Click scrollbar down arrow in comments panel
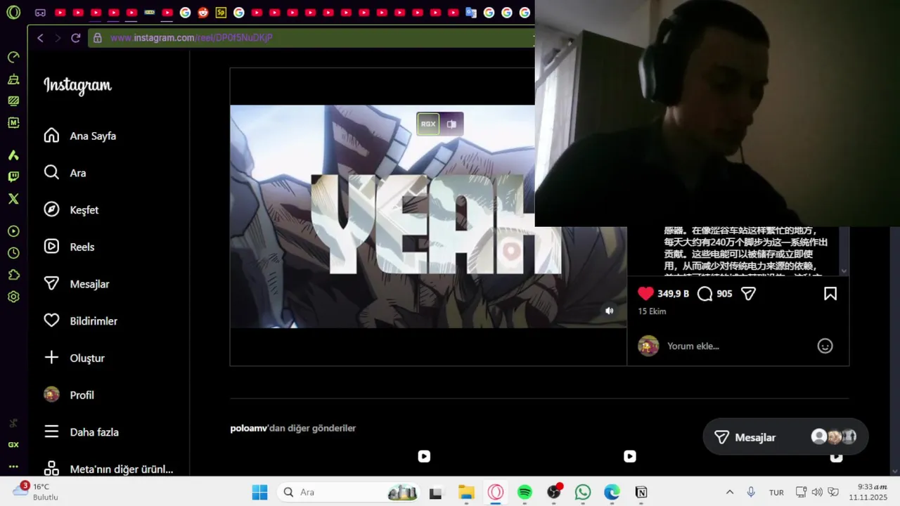This screenshot has height=506, width=900. [844, 271]
